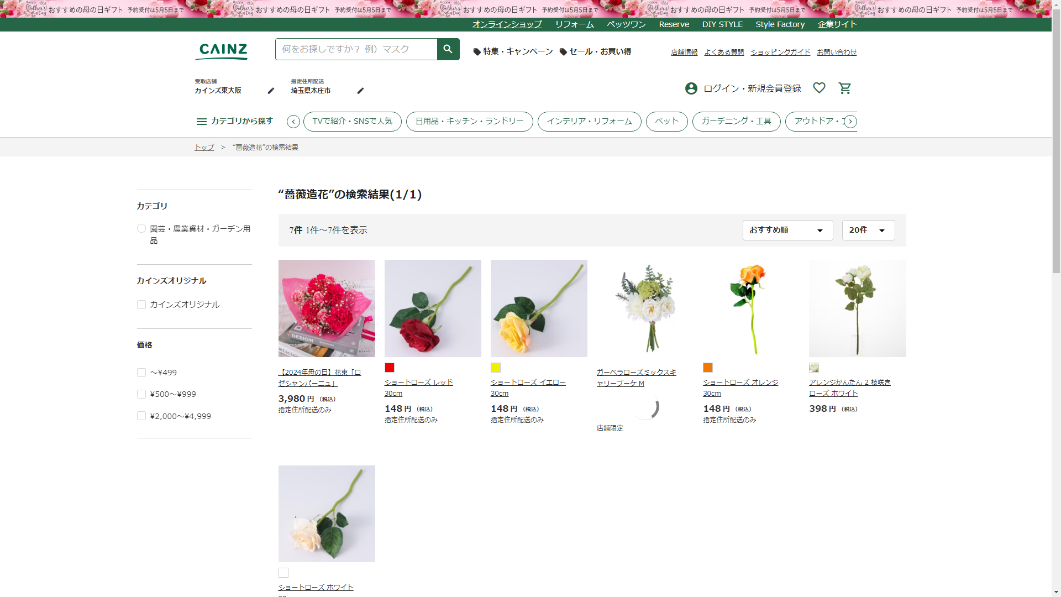Open the 20件 per-page dropdown
The image size is (1061, 597).
click(868, 230)
